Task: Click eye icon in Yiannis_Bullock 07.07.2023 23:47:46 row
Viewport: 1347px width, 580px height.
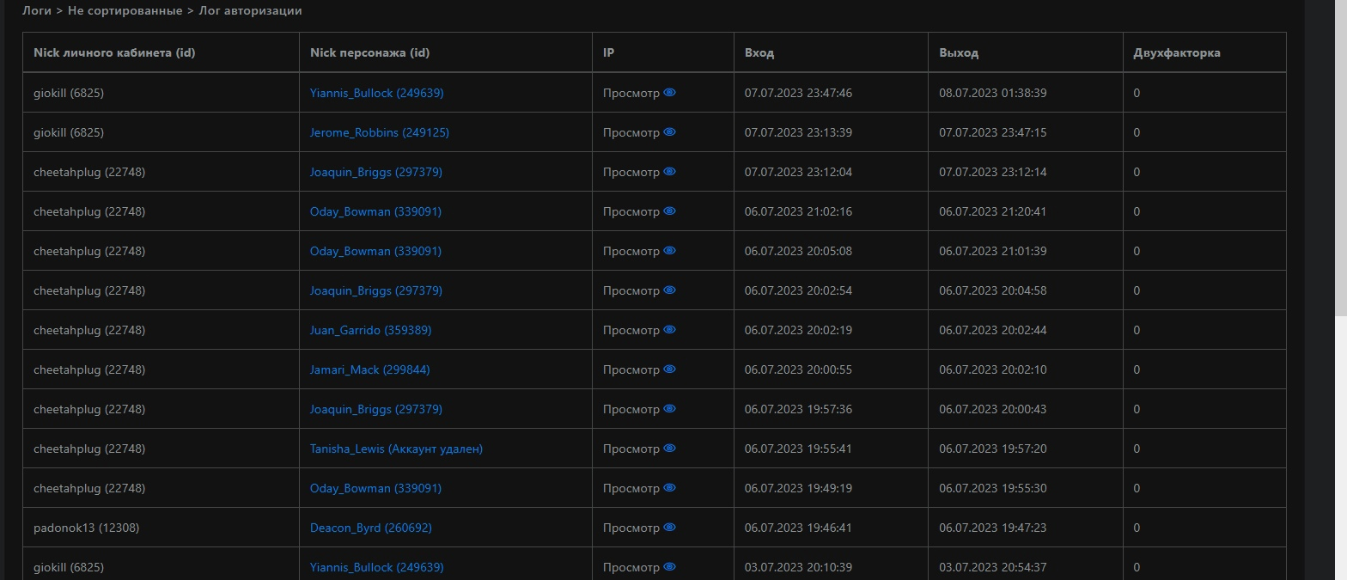Action: [x=670, y=93]
